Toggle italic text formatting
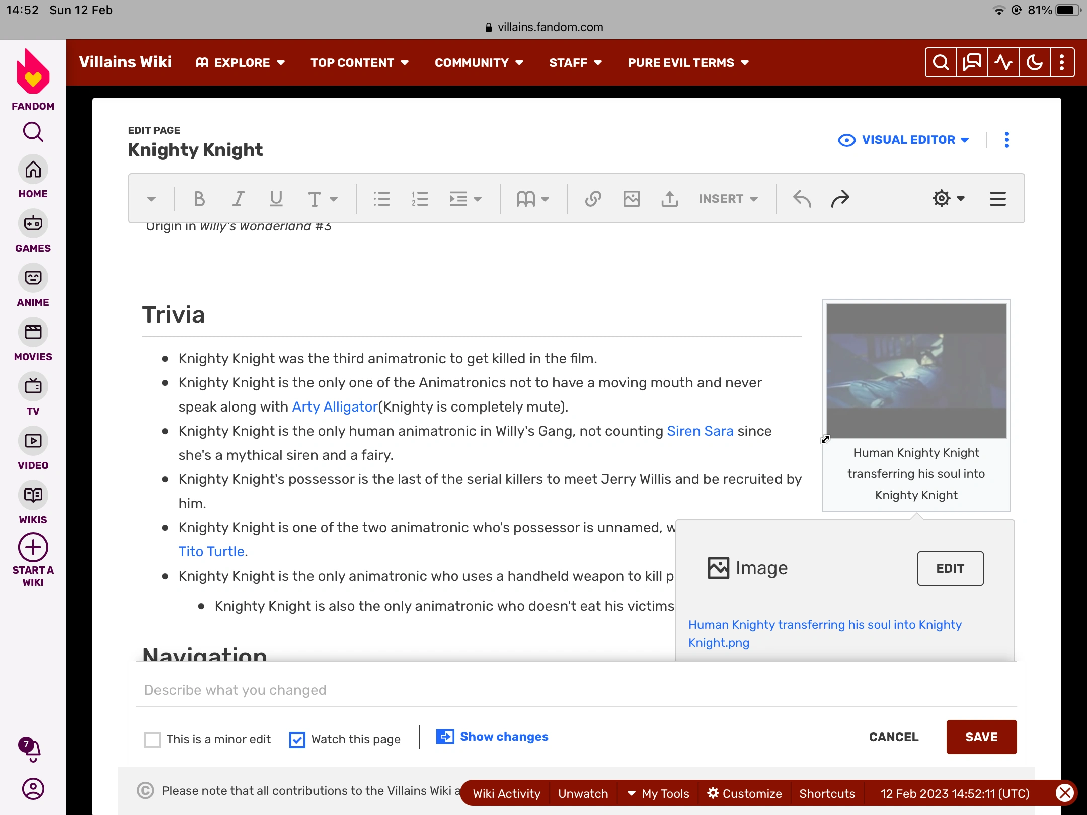The height and width of the screenshot is (815, 1087). pos(238,199)
